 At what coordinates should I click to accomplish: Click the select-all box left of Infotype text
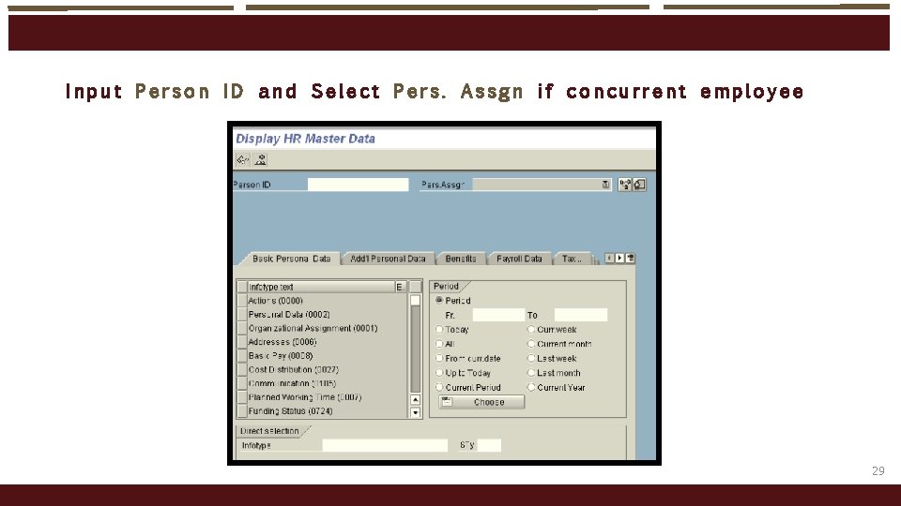(x=242, y=287)
